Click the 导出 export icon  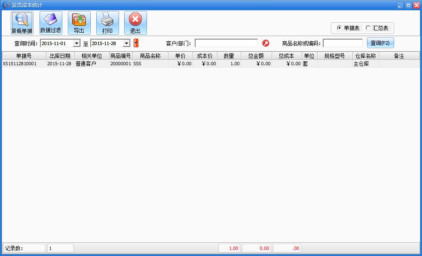[x=79, y=23]
